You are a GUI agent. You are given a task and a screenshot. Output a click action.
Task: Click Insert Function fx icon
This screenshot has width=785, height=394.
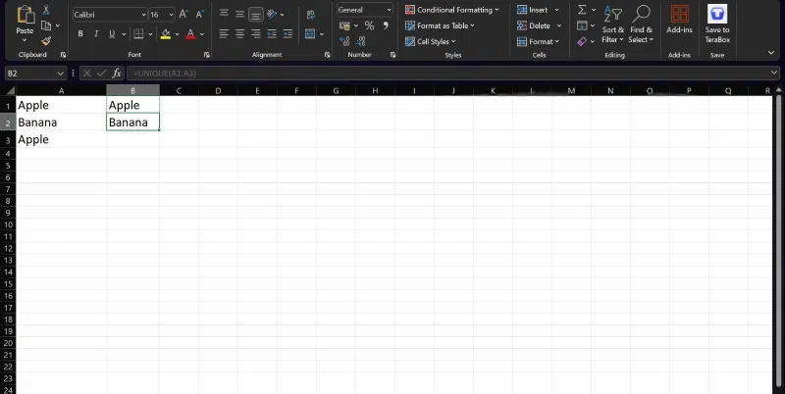117,74
